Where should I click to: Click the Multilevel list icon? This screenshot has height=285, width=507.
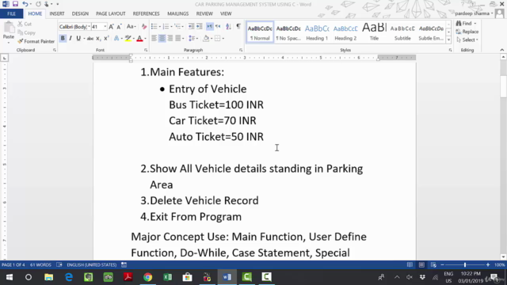point(177,26)
